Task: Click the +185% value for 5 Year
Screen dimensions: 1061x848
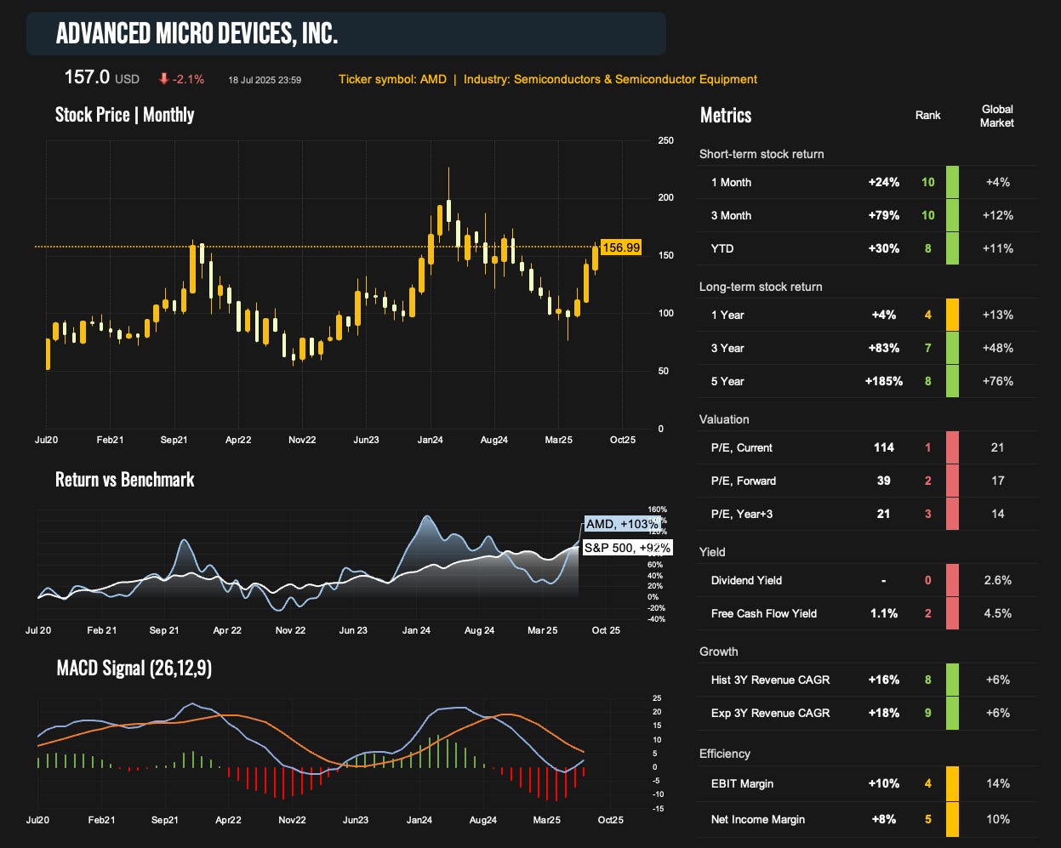Action: [884, 381]
